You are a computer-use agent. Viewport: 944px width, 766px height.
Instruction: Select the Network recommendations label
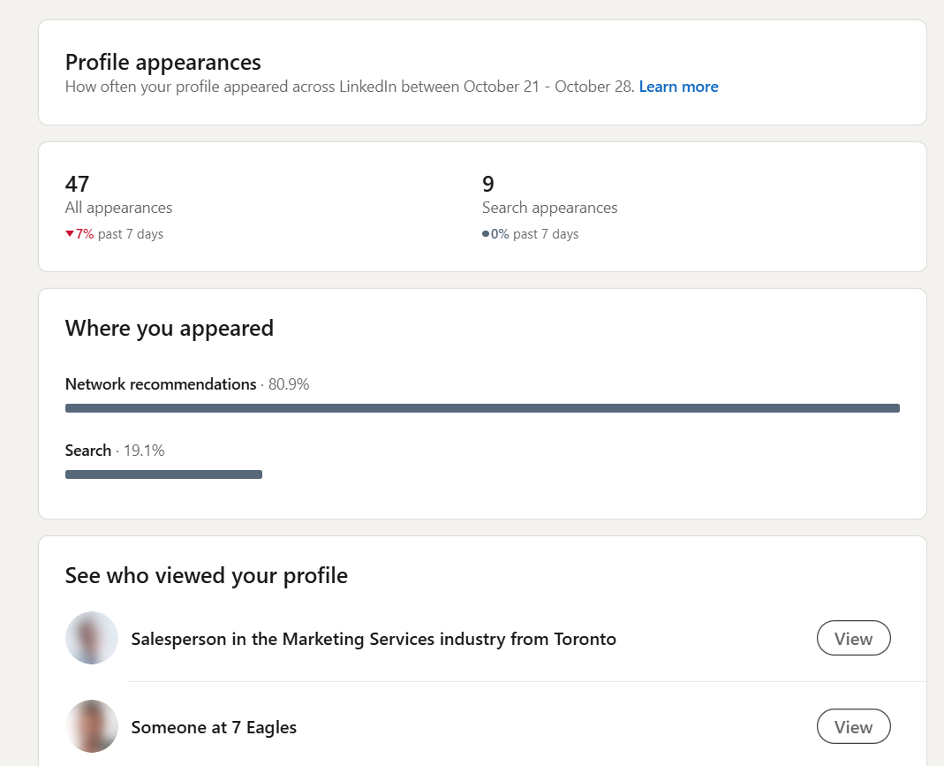point(161,383)
